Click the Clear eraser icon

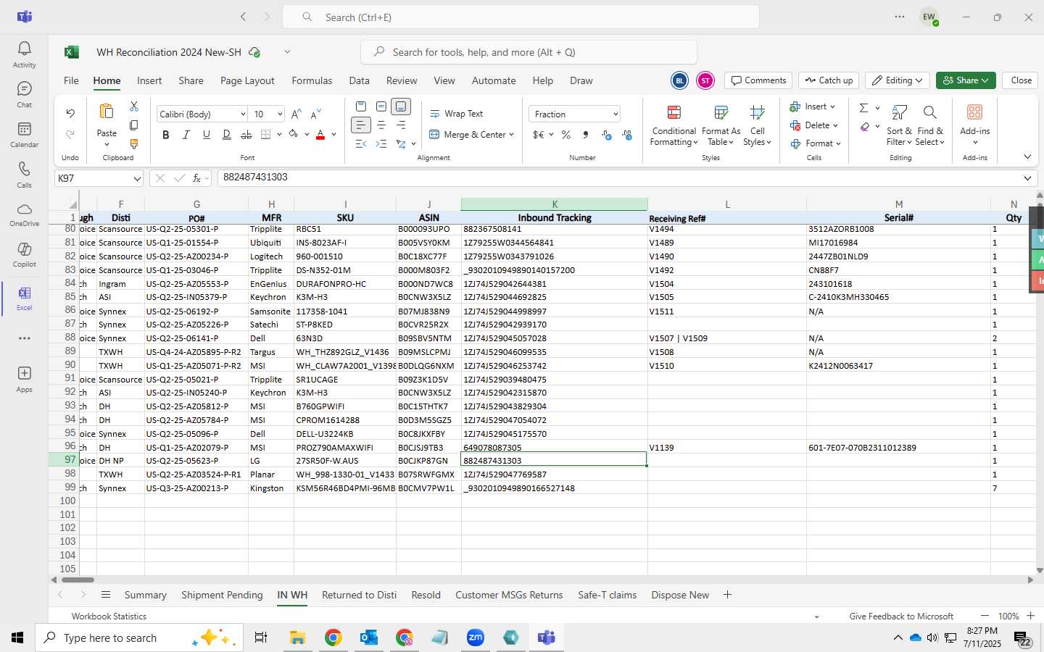coord(864,127)
